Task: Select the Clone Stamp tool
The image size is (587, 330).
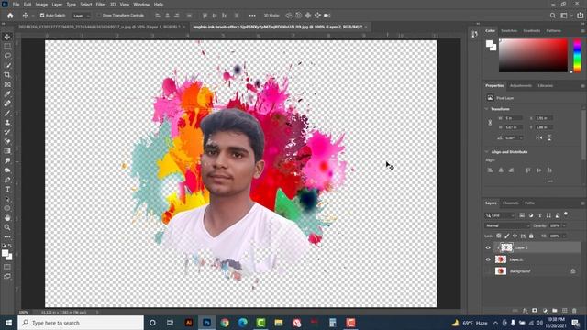Action: 7,123
